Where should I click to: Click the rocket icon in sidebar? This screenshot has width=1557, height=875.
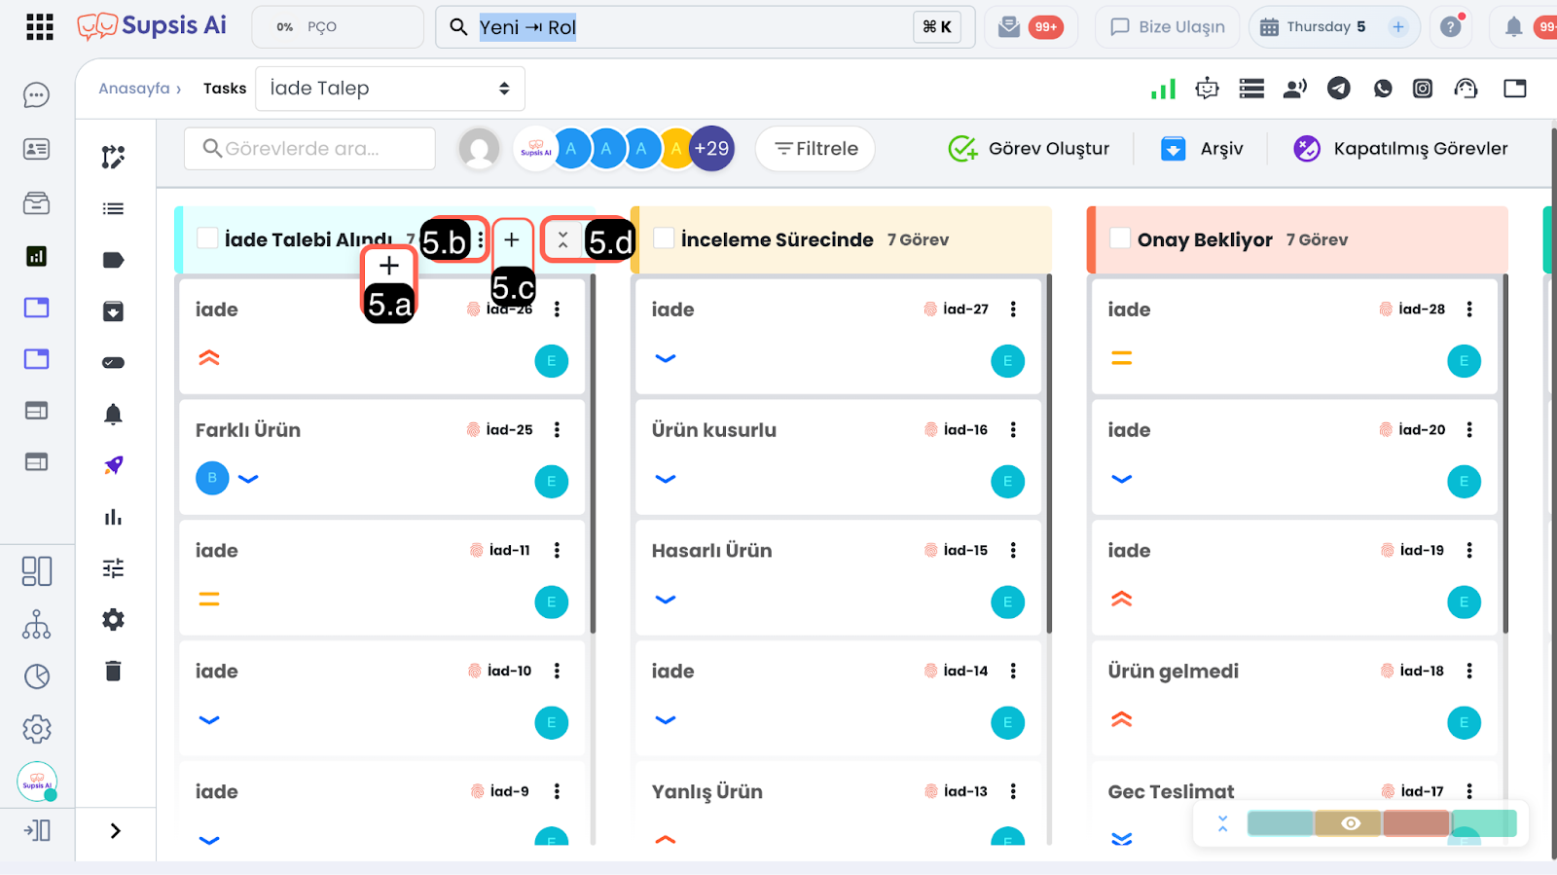(114, 465)
